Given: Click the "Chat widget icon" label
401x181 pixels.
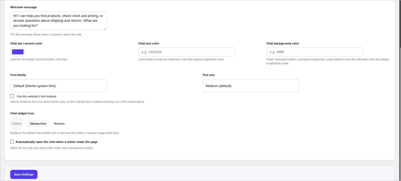Looking at the screenshot, I should pos(22,113).
